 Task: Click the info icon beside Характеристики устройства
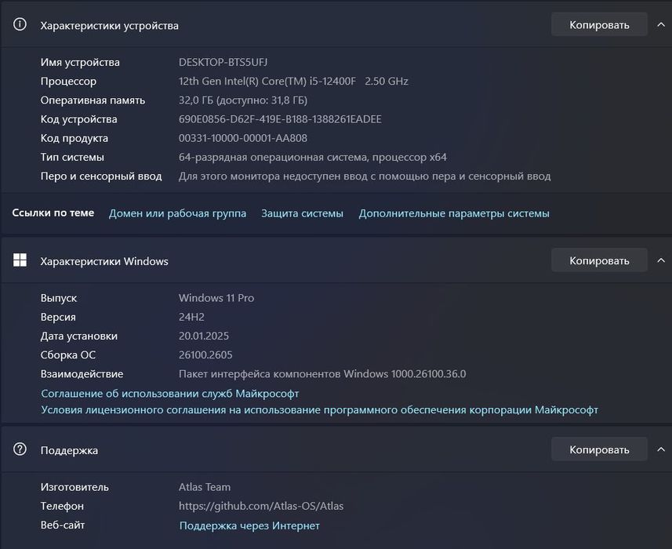20,24
